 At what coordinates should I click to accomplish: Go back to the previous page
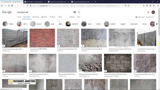(2, 5)
